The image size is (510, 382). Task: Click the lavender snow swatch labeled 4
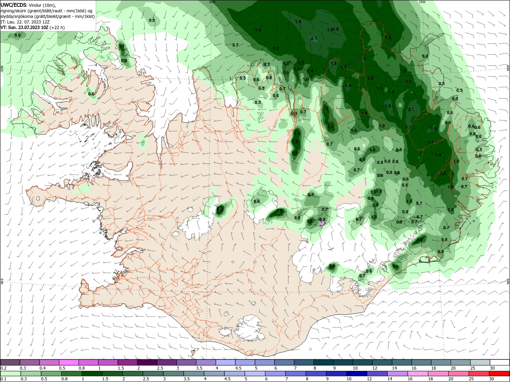tap(226, 363)
